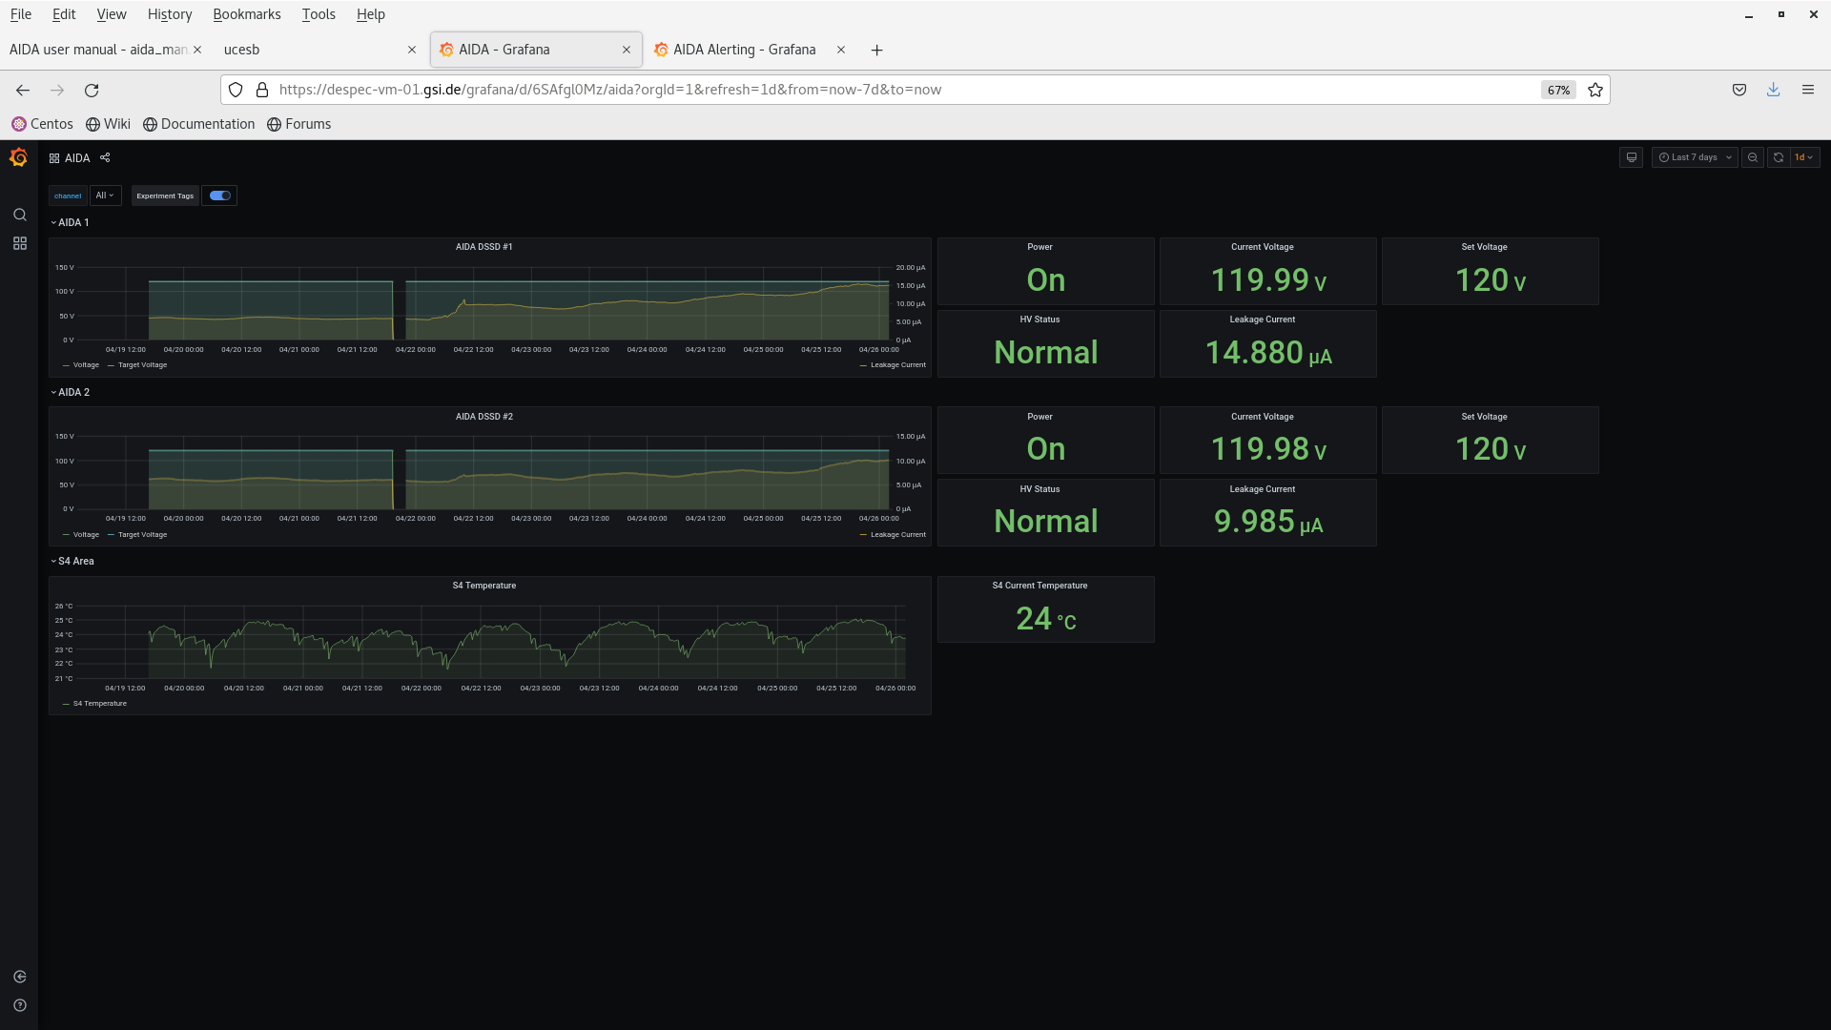Switch to the AIDA Alerting - Grafana tab
Screen dimensions: 1831x1030
click(x=750, y=50)
